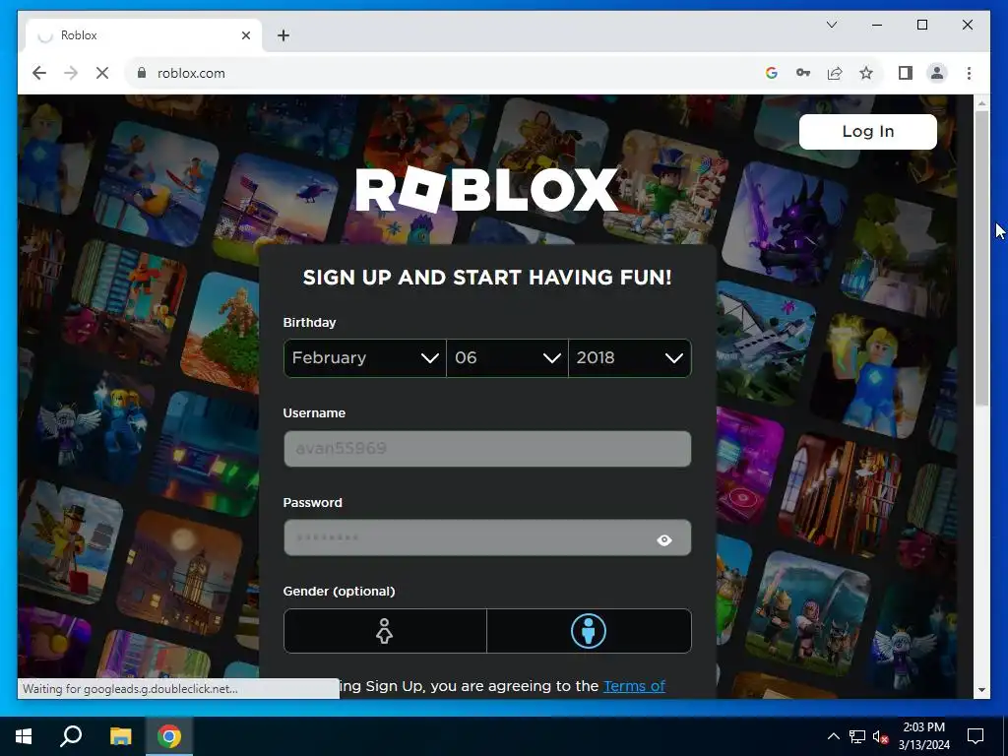1008x756 pixels.
Task: Select the female gender option
Action: [x=385, y=631]
